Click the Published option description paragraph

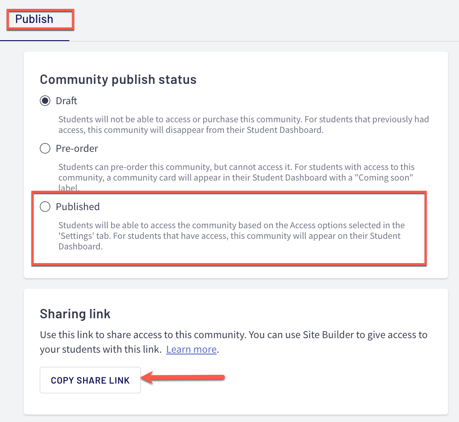point(231,236)
